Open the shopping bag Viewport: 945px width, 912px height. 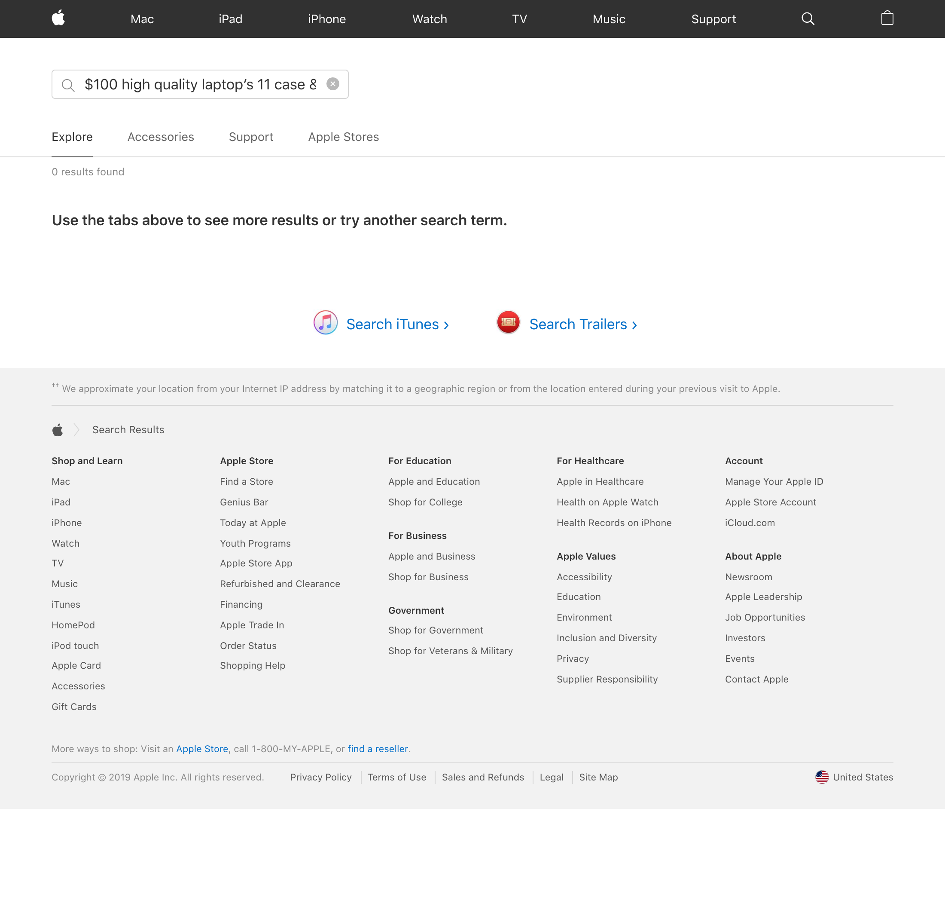pos(887,19)
